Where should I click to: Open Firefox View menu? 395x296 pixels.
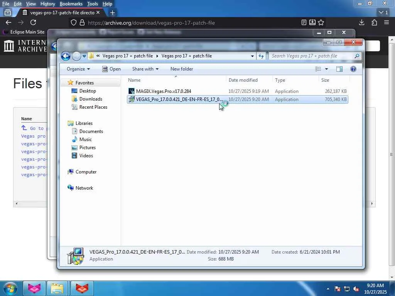point(31,4)
